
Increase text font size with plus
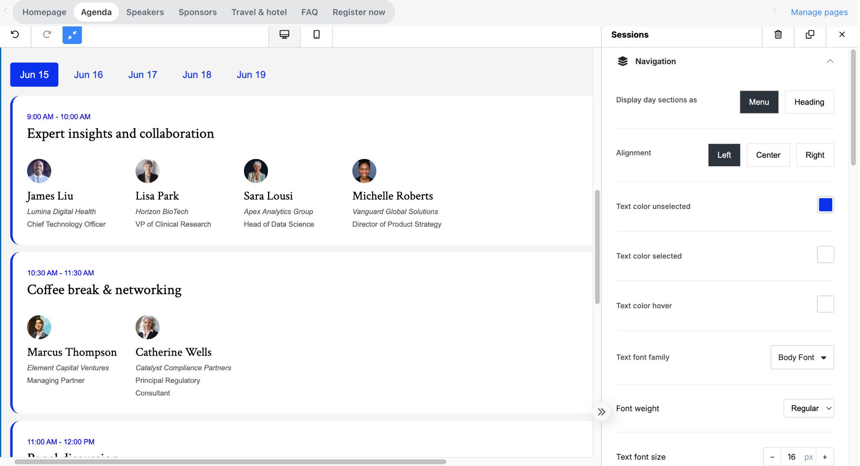(x=825, y=457)
